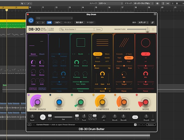Image resolution: width=184 pixels, height=140 pixels.
Task: Click the waveform zoom icon in Logic toolbar
Action: (x=157, y=3)
